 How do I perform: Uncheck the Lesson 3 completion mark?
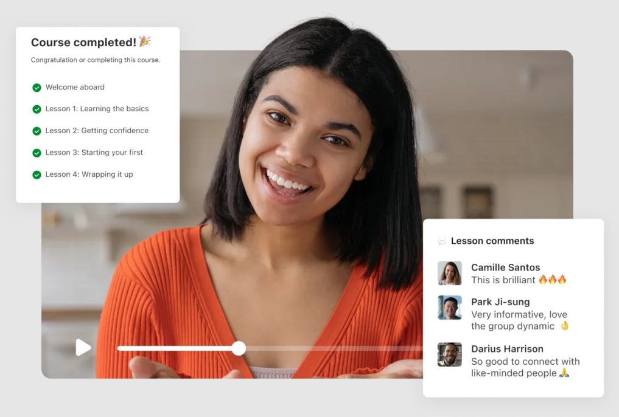37,153
